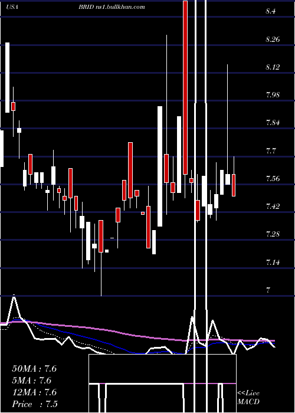
Task: Click the 5MA : 7.6 readout
Action: pyautogui.click(x=32, y=381)
